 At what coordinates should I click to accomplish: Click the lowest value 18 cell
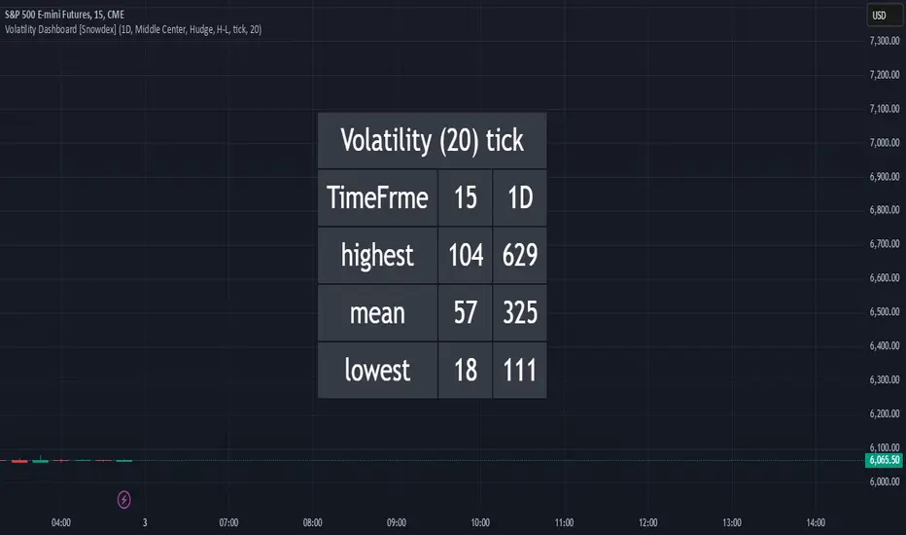[465, 370]
